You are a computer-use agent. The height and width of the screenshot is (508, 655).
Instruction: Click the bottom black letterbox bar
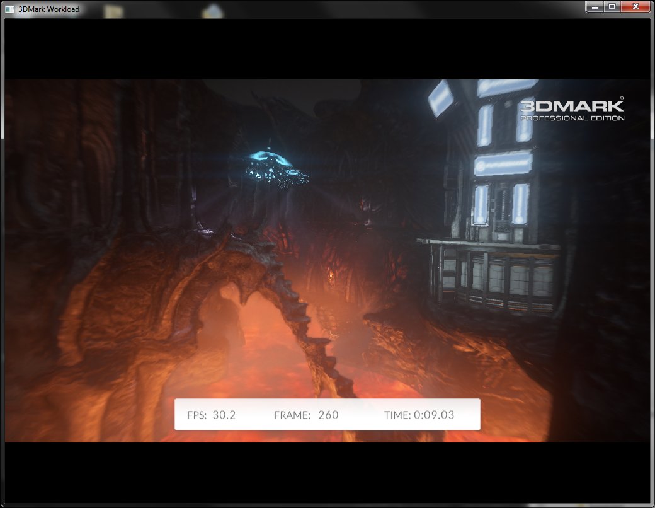point(327,473)
